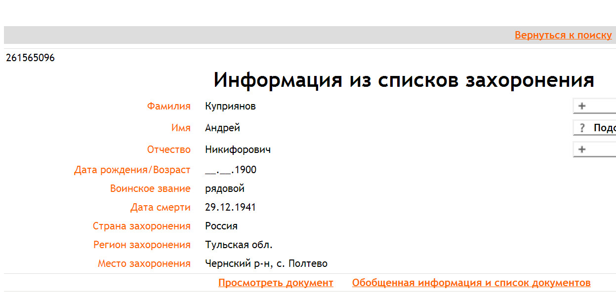
Task: Click the military rank value рядовой
Action: [225, 189]
